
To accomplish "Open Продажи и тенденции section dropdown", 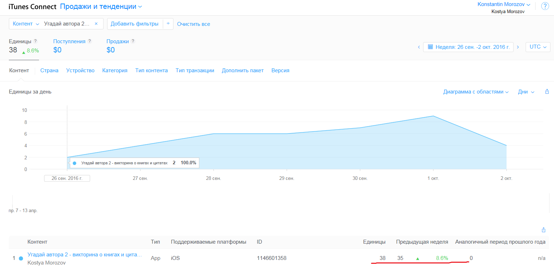I will tap(101, 6).
